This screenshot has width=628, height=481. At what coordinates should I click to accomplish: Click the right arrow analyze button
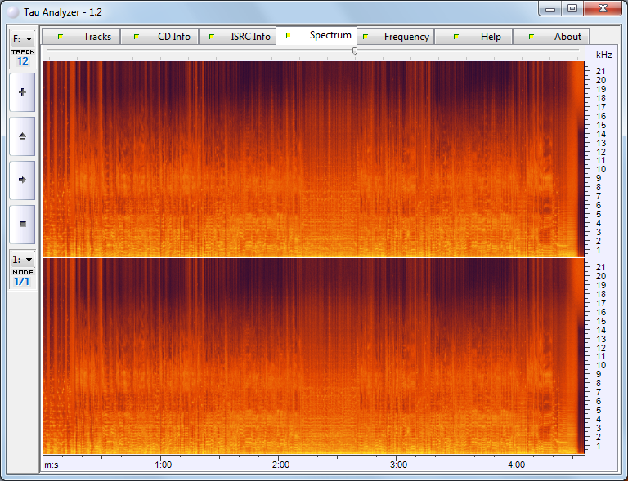point(22,180)
